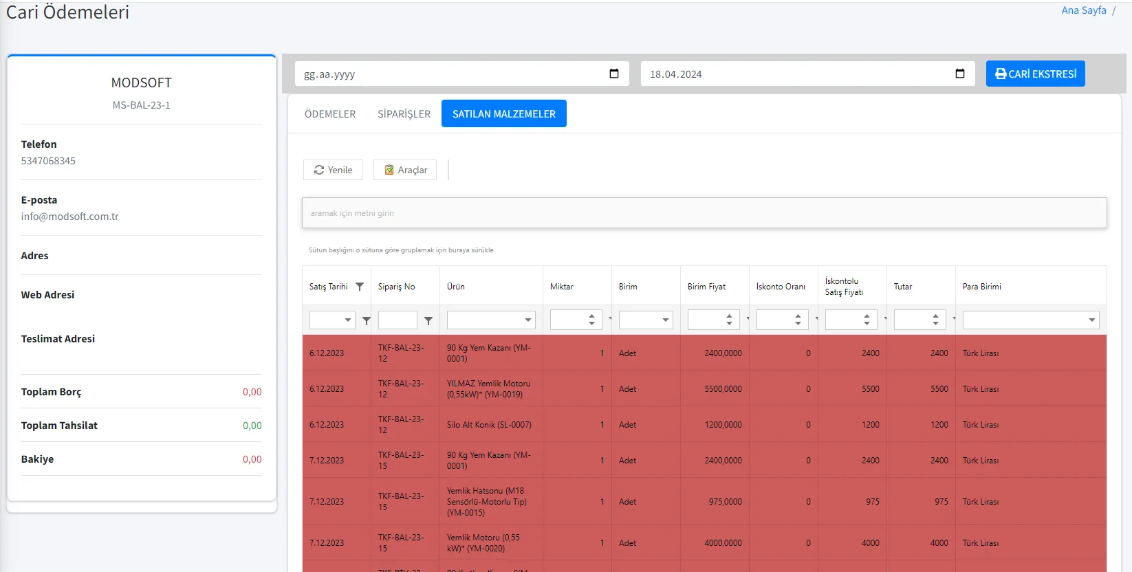Click the Miktar filter spinner arrows
Screen dimensions: 1132x572
[x=591, y=320]
